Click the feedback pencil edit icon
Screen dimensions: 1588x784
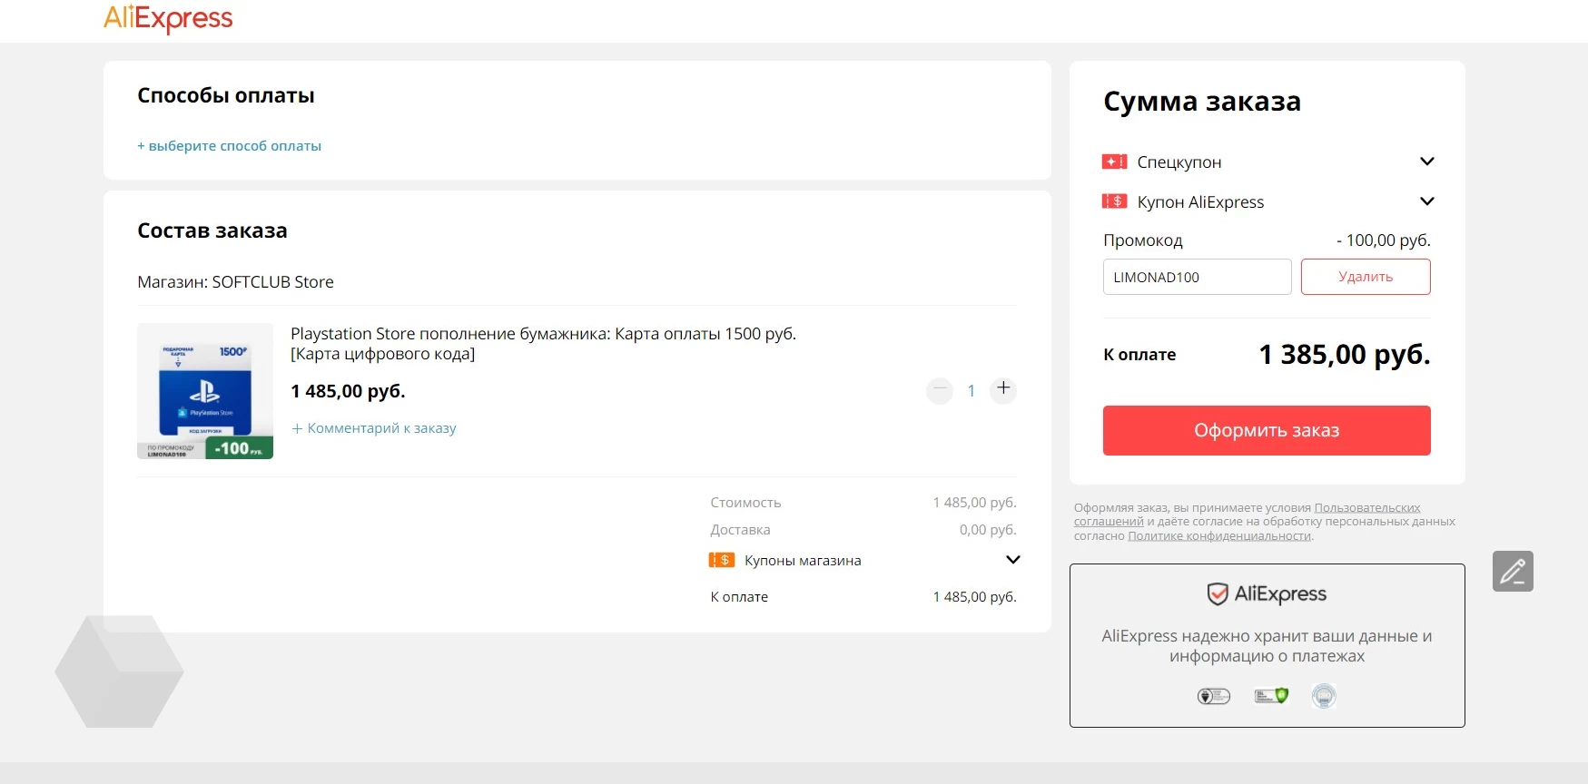1513,572
